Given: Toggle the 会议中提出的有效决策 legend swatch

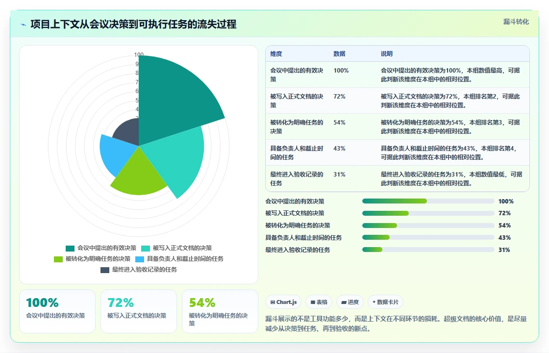Looking at the screenshot, I should 70,248.
